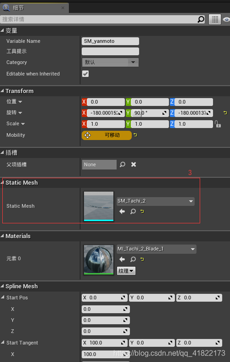Open the property matrix grid view button
Image resolution: width=230 pixels, height=362 pixels.
215,19
